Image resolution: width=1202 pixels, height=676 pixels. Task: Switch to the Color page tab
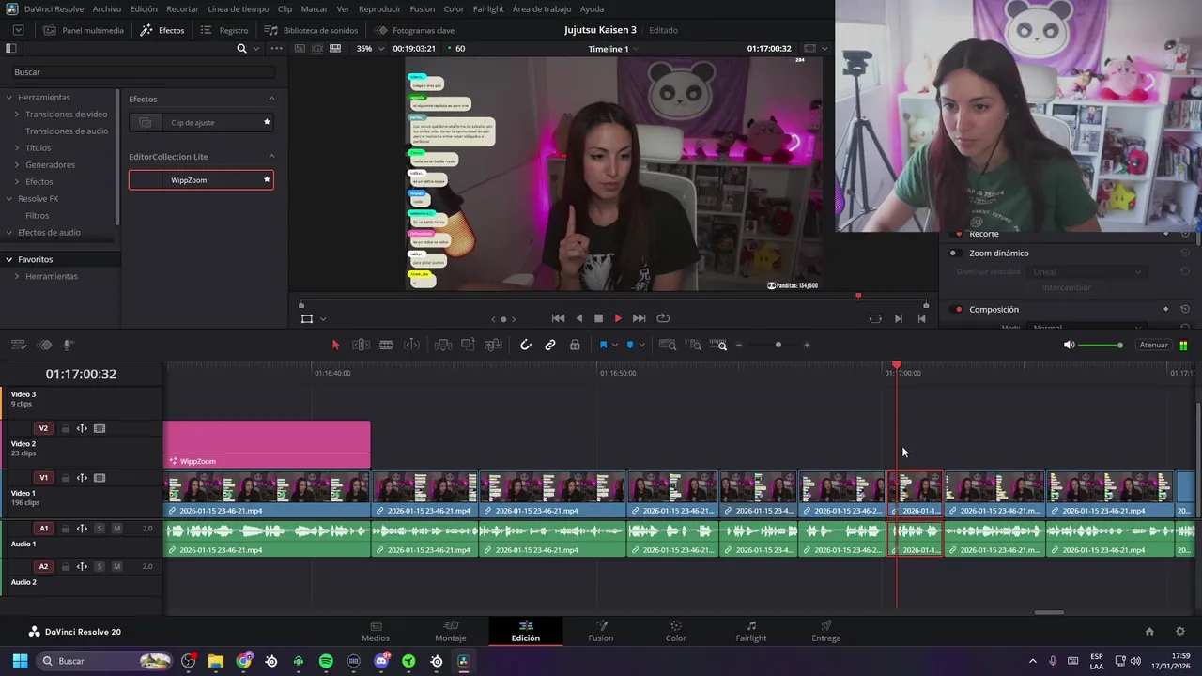point(676,631)
